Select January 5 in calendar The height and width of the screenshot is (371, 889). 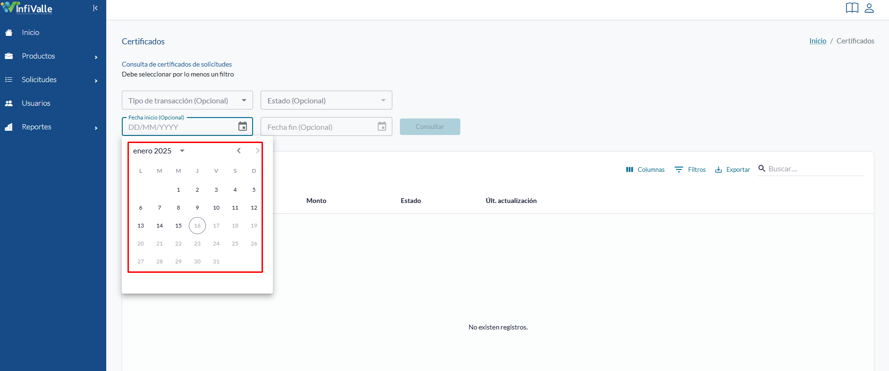pos(254,190)
